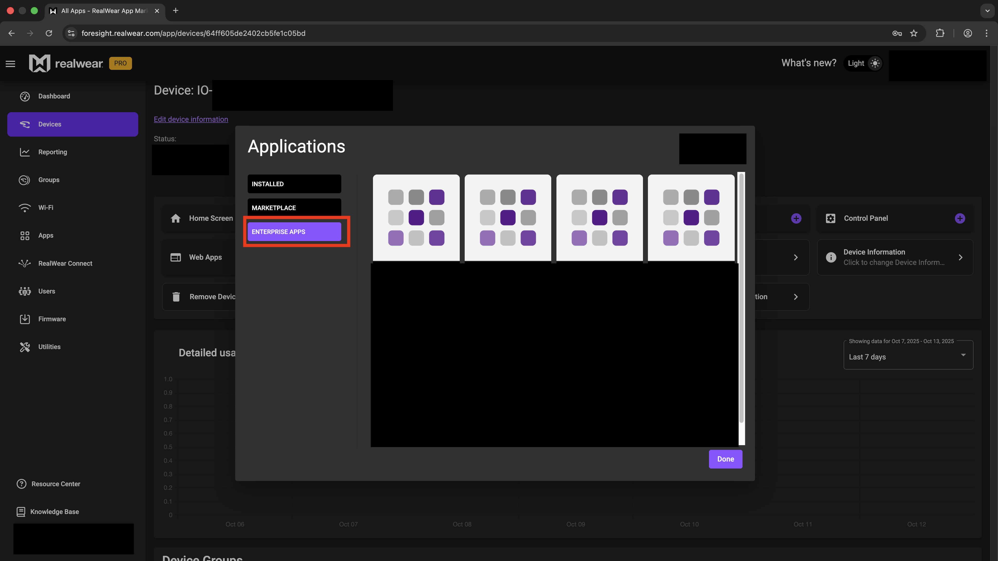The width and height of the screenshot is (998, 561).
Task: Click plus icon left of Control Panel
Action: pos(796,218)
